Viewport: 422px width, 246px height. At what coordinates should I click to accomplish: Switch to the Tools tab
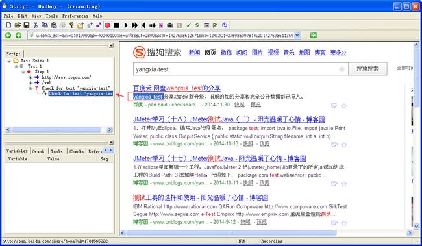(x=56, y=151)
